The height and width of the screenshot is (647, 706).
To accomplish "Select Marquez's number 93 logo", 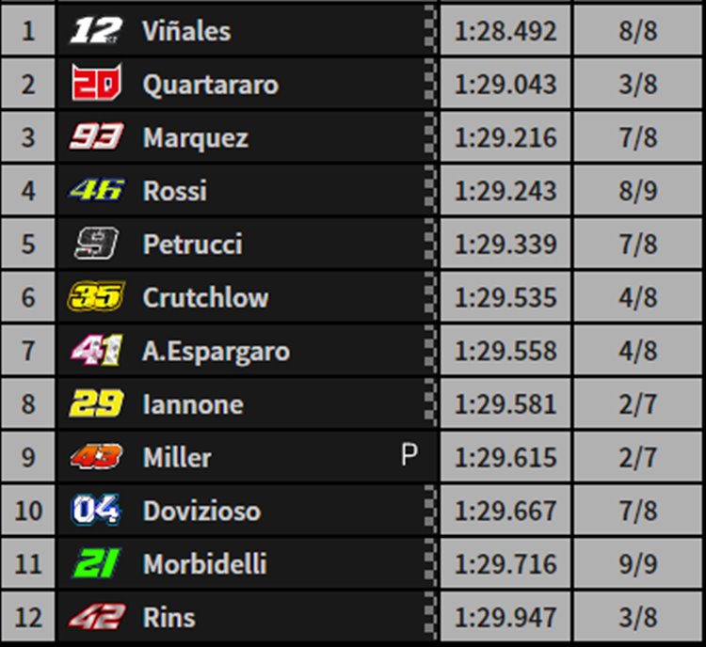I will [x=96, y=135].
